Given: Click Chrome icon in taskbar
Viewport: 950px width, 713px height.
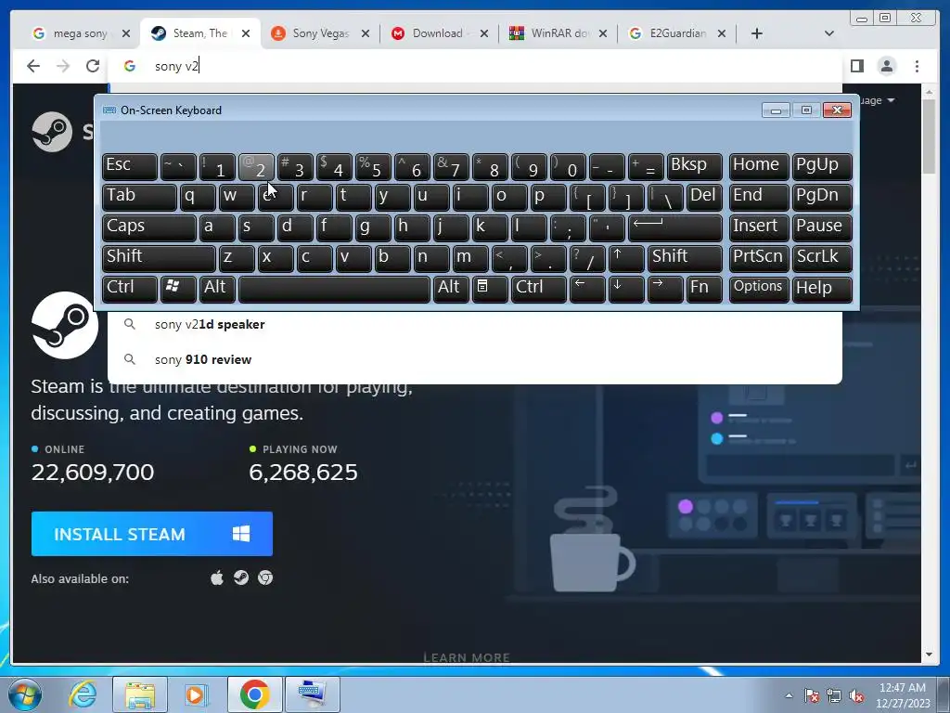Looking at the screenshot, I should pyautogui.click(x=254, y=694).
